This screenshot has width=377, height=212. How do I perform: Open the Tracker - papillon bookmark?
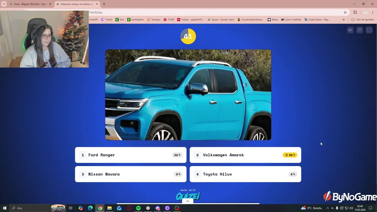(x=190, y=20)
